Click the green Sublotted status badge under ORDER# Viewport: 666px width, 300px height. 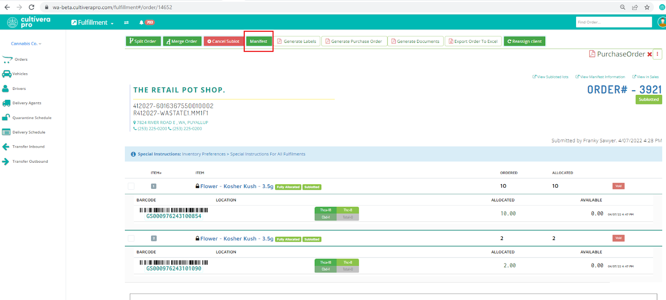click(649, 100)
